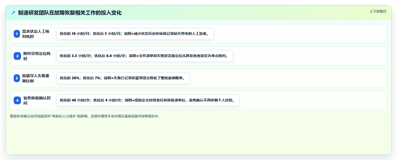This screenshot has width=397, height=160.
Task: Click the box reading 优化前 48 小时/次
Action: pos(148,100)
